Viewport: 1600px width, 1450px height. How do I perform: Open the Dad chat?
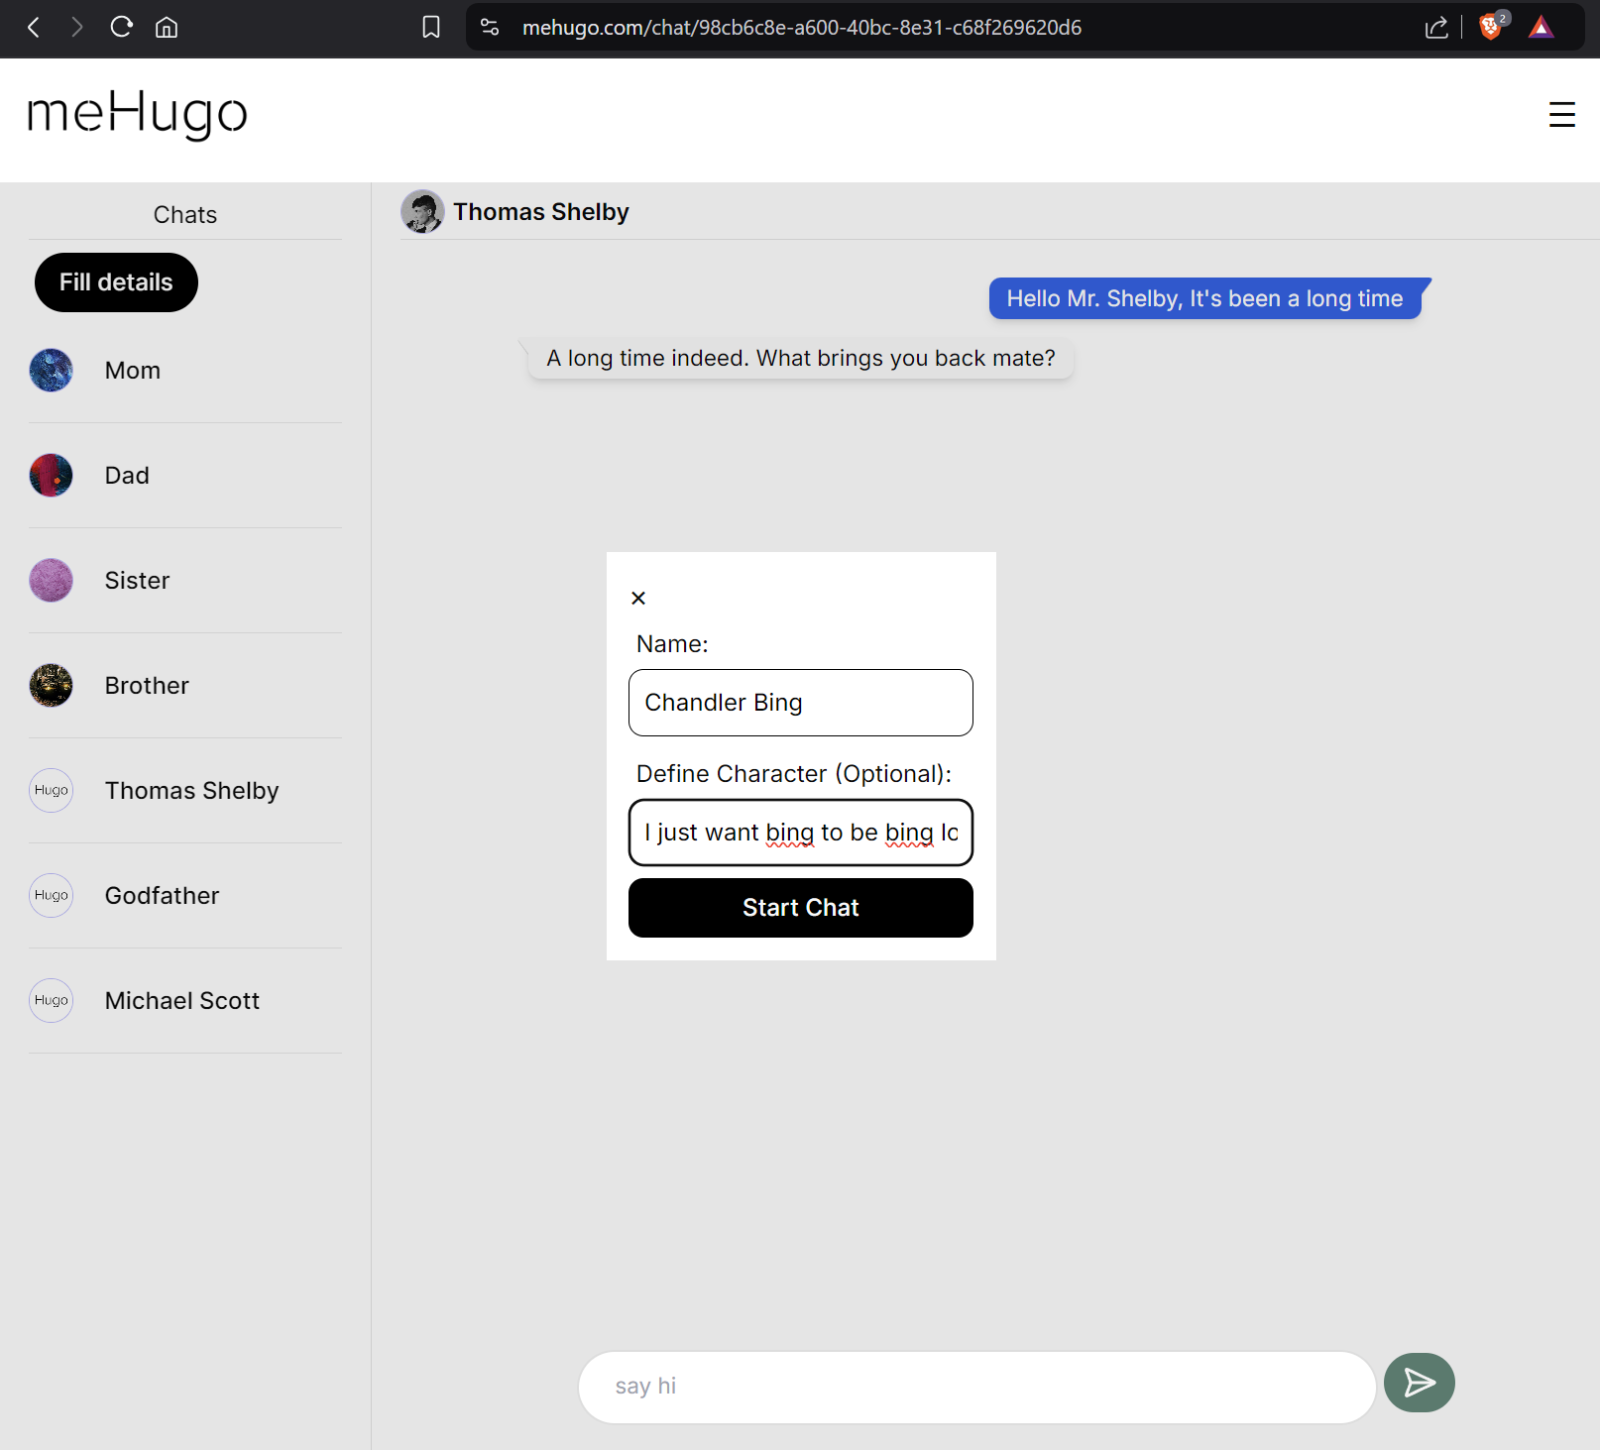(x=185, y=476)
